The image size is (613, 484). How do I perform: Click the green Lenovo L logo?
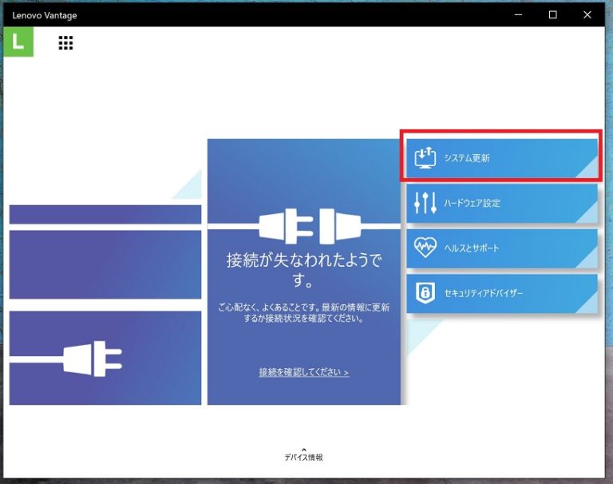click(18, 42)
